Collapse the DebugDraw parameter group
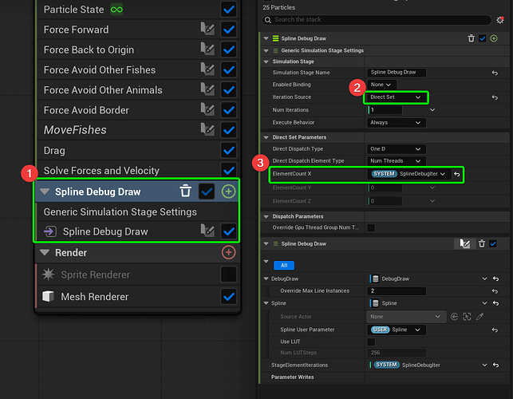 266,279
